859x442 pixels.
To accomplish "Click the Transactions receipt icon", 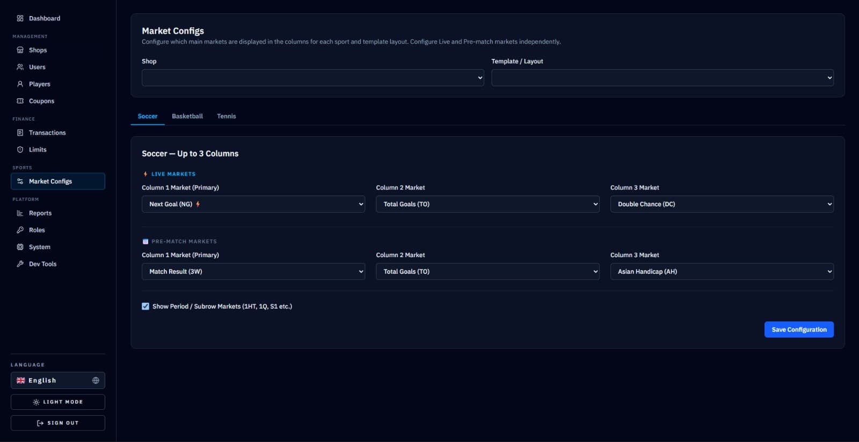I will pyautogui.click(x=20, y=132).
